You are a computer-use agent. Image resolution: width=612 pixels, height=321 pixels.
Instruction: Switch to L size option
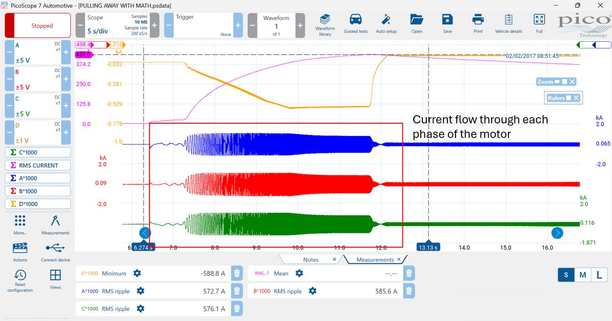click(x=599, y=275)
